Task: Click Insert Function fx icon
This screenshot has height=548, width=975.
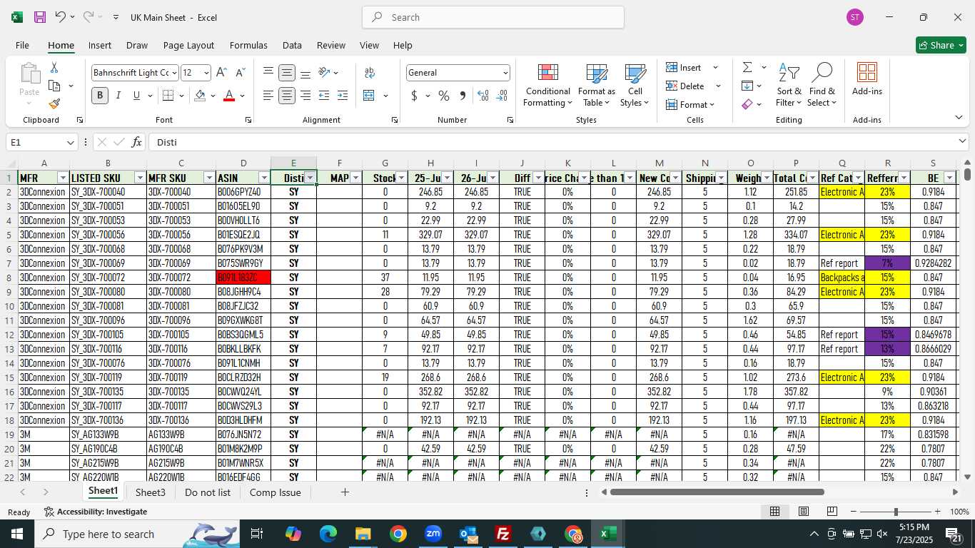Action: 137,142
